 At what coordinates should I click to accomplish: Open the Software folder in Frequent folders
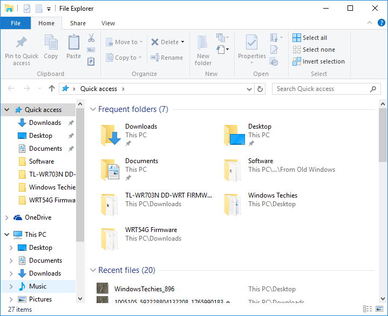(279, 170)
